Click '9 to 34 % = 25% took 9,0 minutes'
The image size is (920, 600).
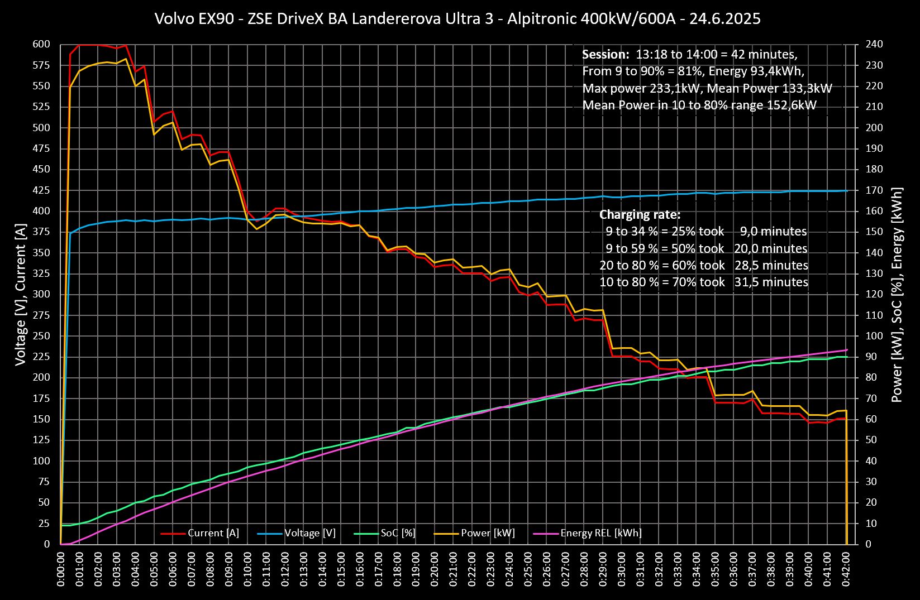pyautogui.click(x=706, y=232)
